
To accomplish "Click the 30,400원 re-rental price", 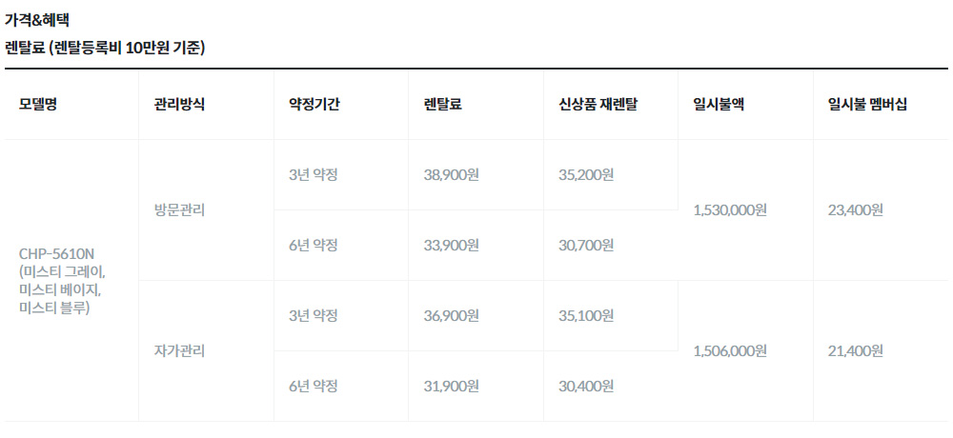I will [x=586, y=386].
